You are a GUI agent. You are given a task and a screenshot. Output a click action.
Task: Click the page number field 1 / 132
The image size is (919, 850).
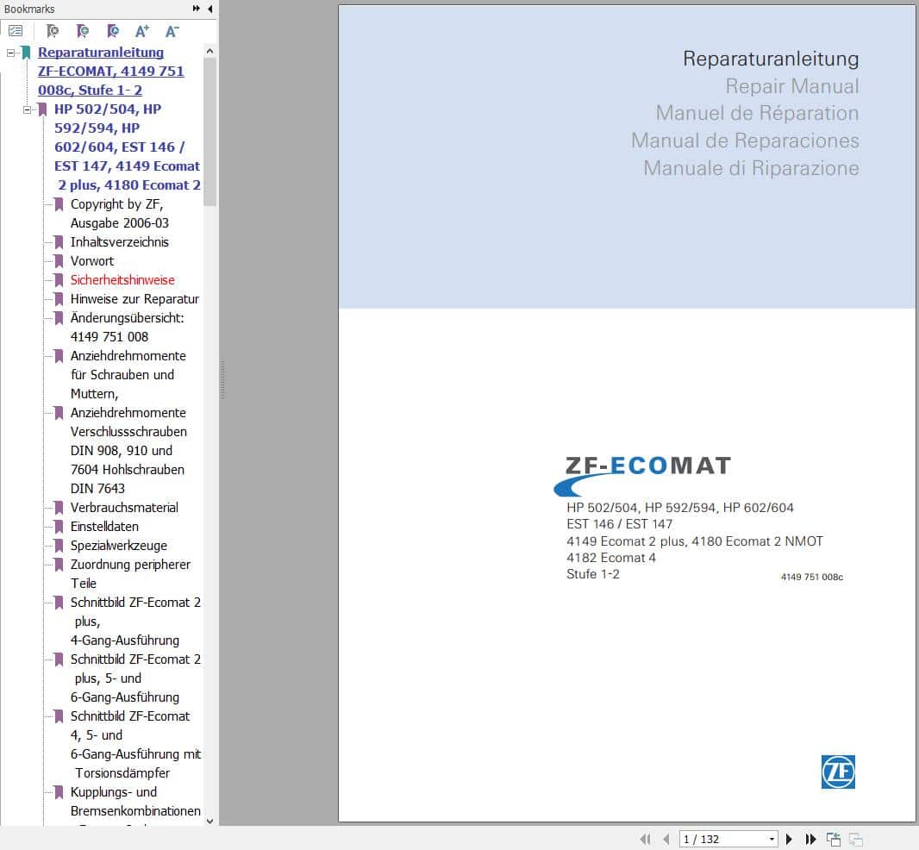tap(722, 839)
